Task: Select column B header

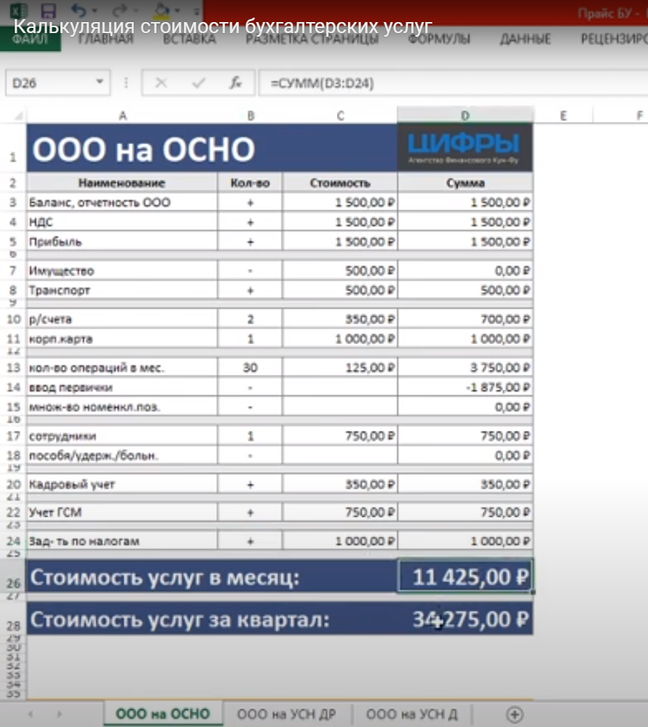Action: coord(251,115)
